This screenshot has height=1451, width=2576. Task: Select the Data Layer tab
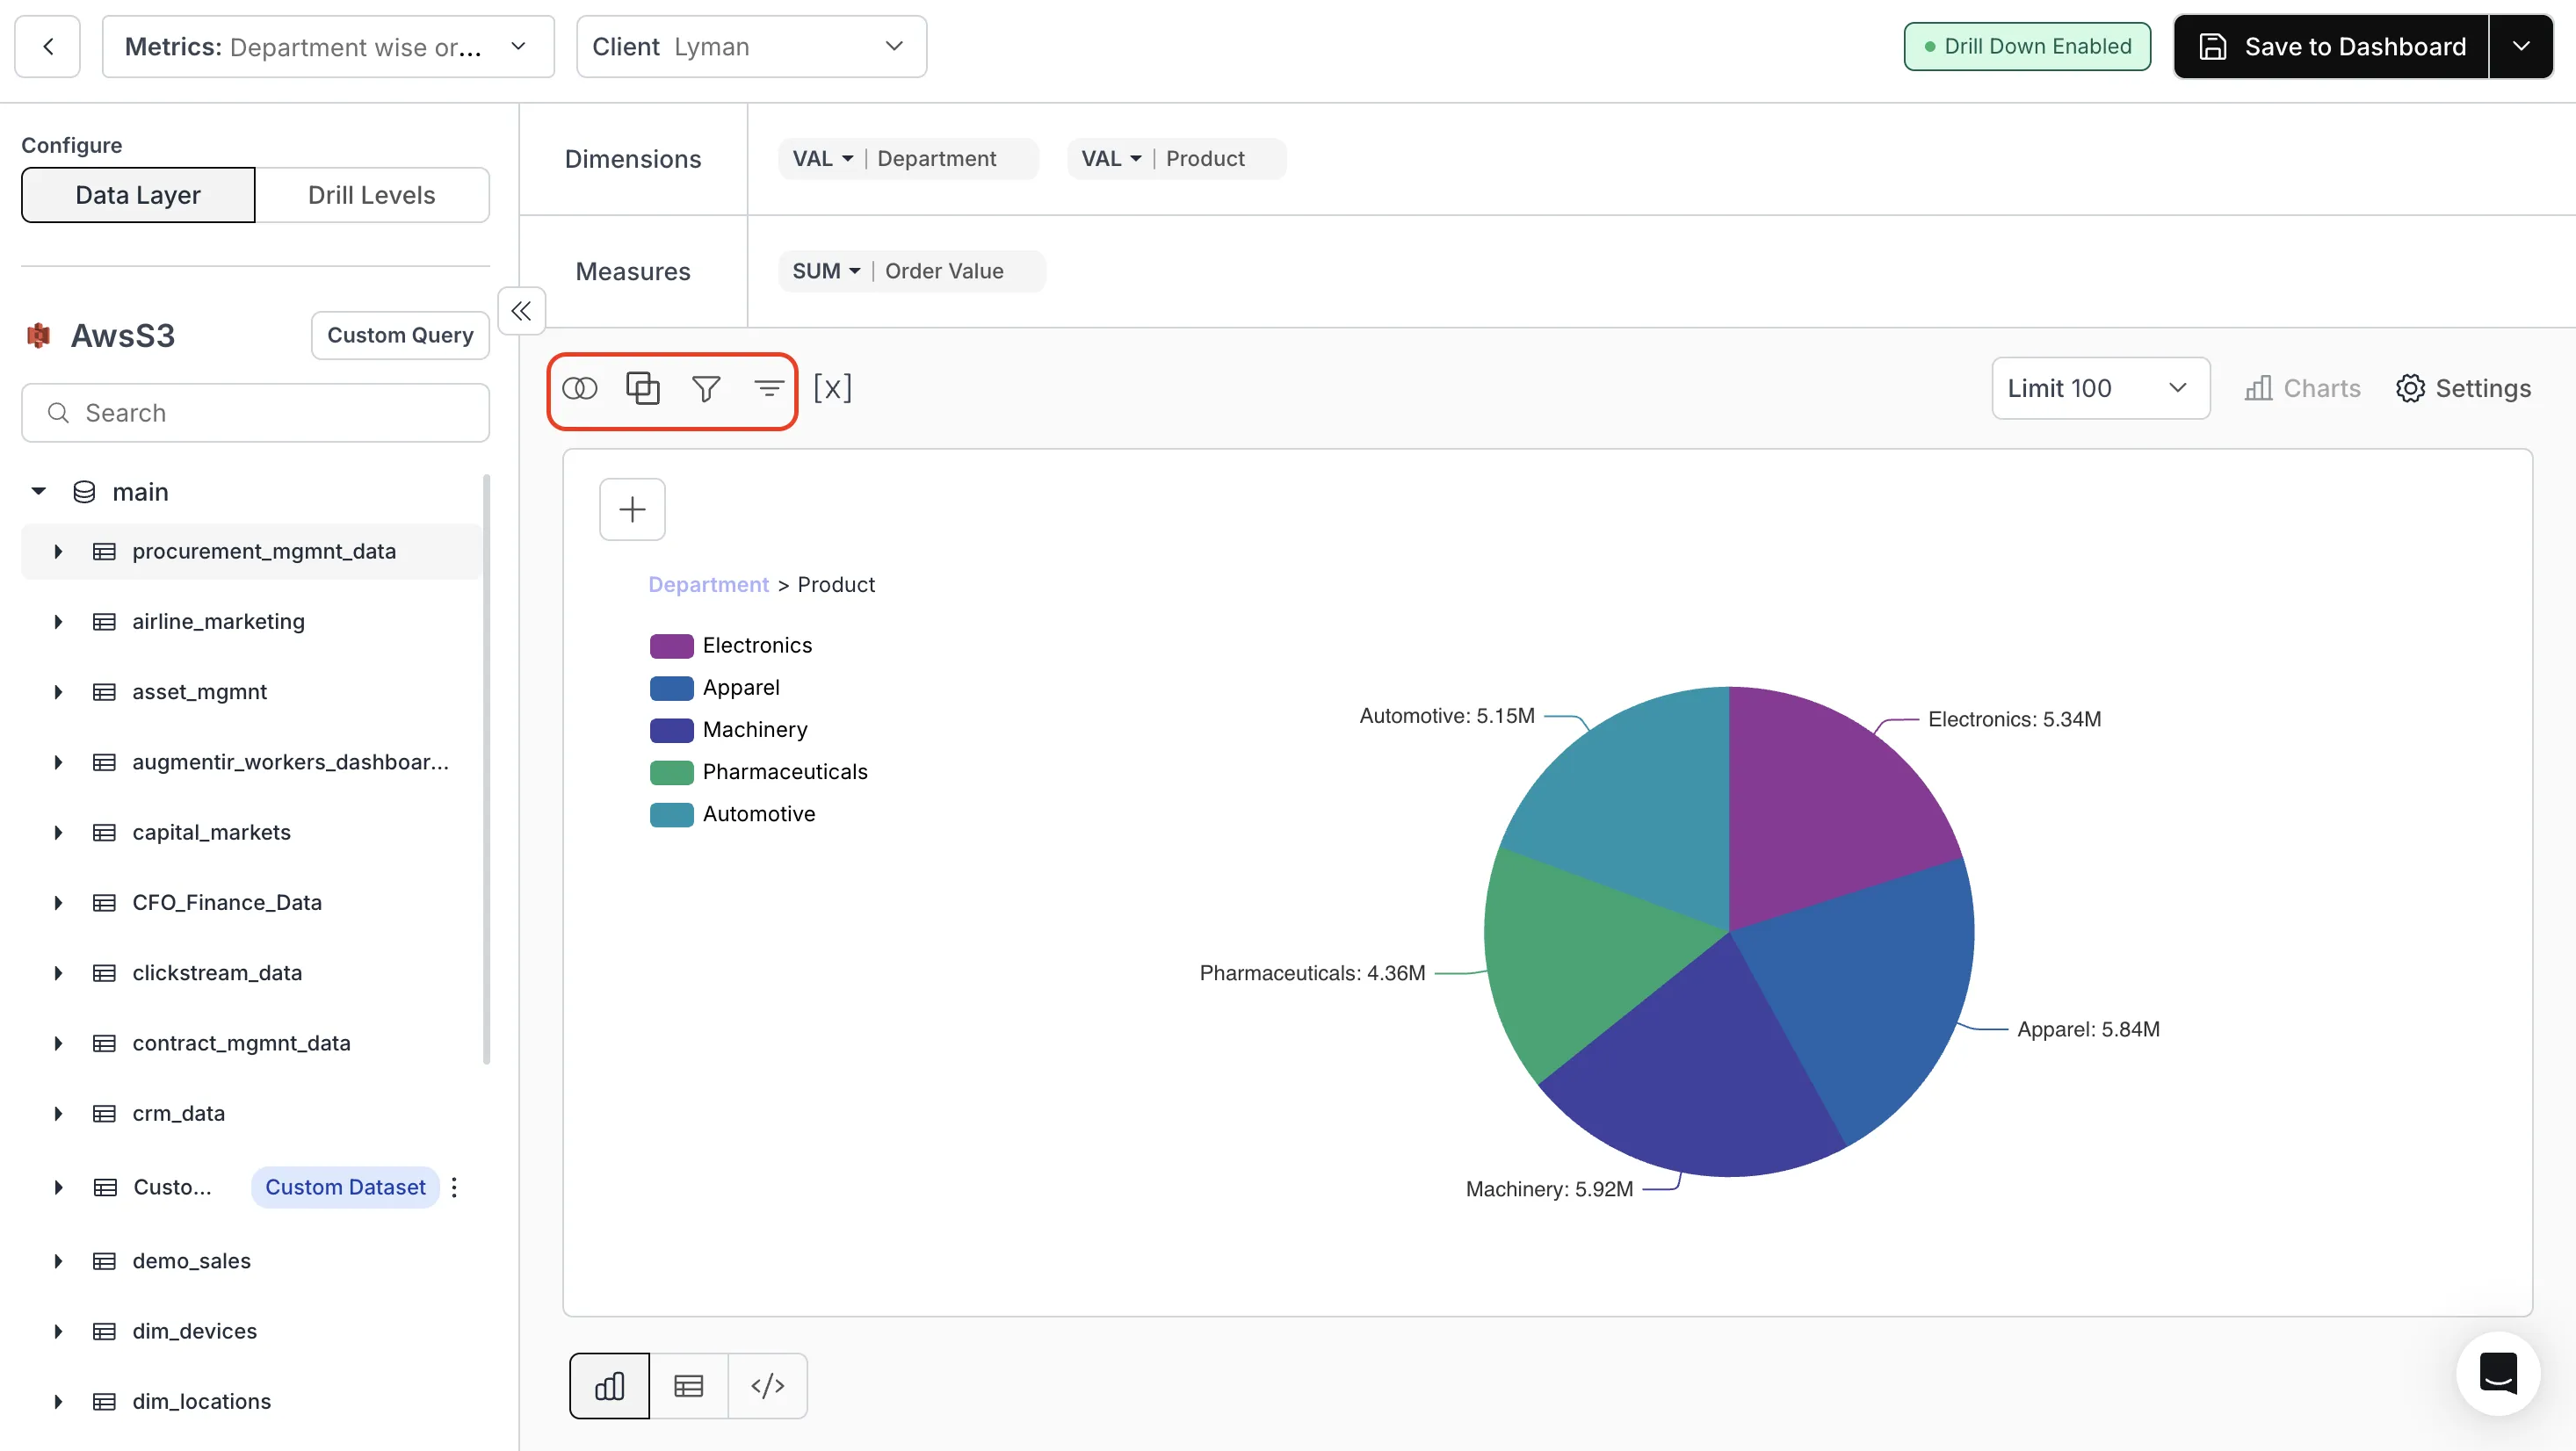[x=138, y=195]
